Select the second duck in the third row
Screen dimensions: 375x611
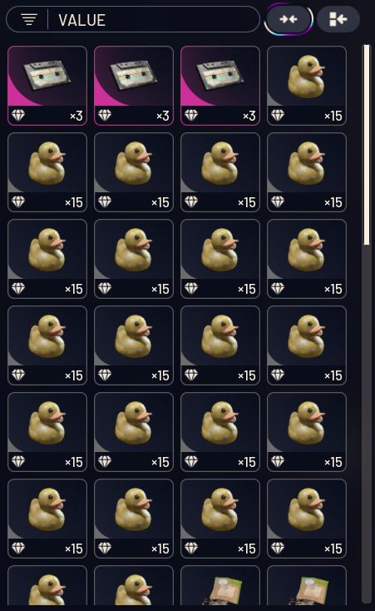134,259
